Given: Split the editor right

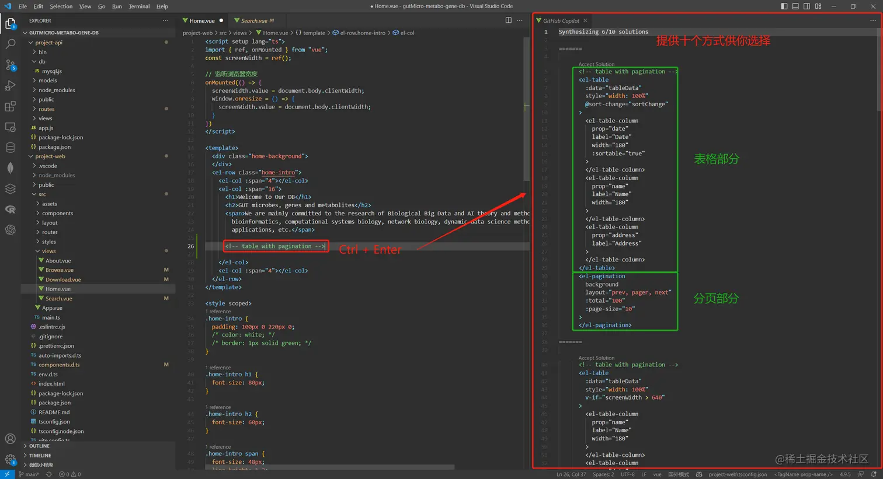Looking at the screenshot, I should [508, 20].
